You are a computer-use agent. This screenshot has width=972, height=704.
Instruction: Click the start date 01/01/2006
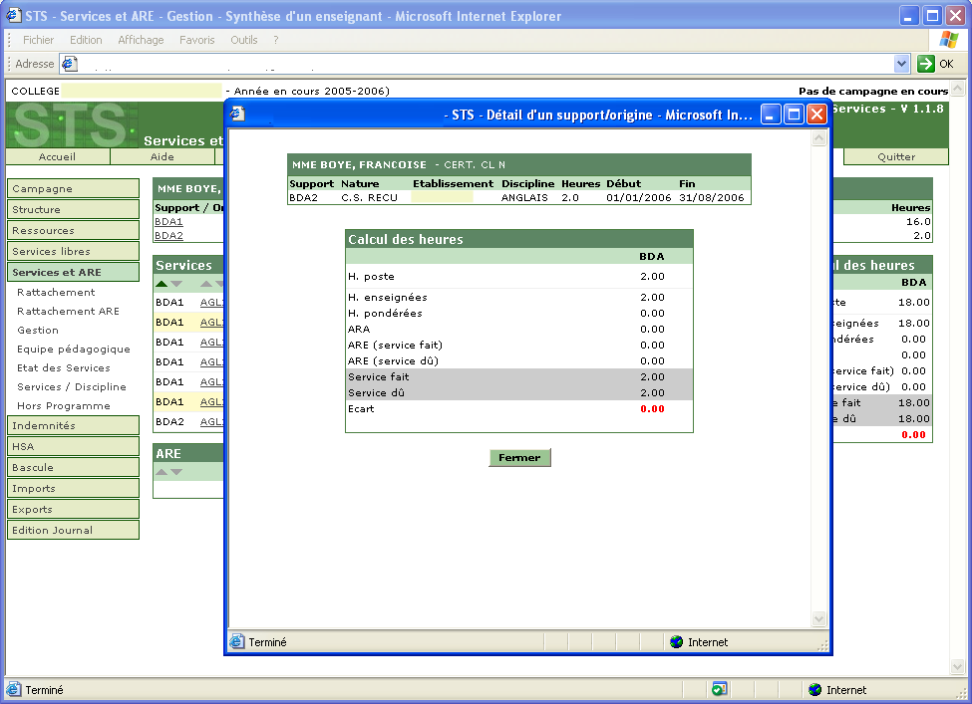click(638, 197)
